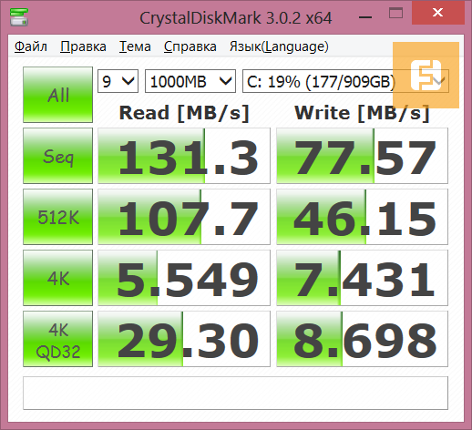The image size is (472, 430).
Task: Open the Язык(Language) menu
Action: (x=279, y=46)
